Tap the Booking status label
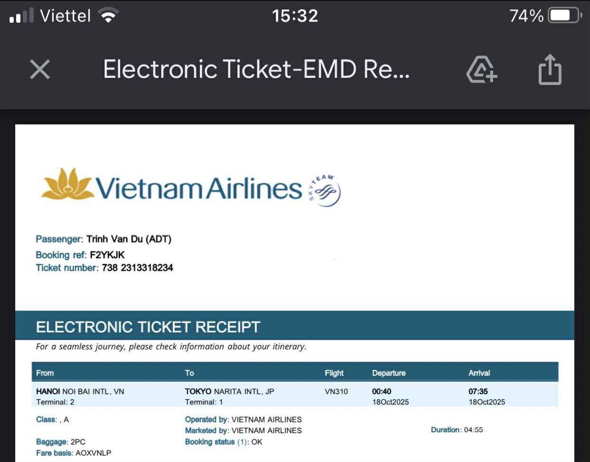590x462 pixels. [x=210, y=442]
